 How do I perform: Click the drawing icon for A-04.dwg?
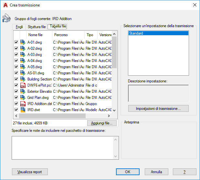[x=23, y=61]
